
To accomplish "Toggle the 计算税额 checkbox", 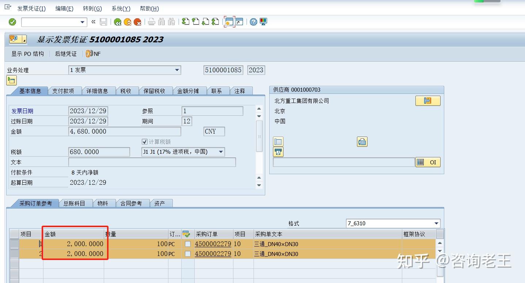I will (x=145, y=142).
